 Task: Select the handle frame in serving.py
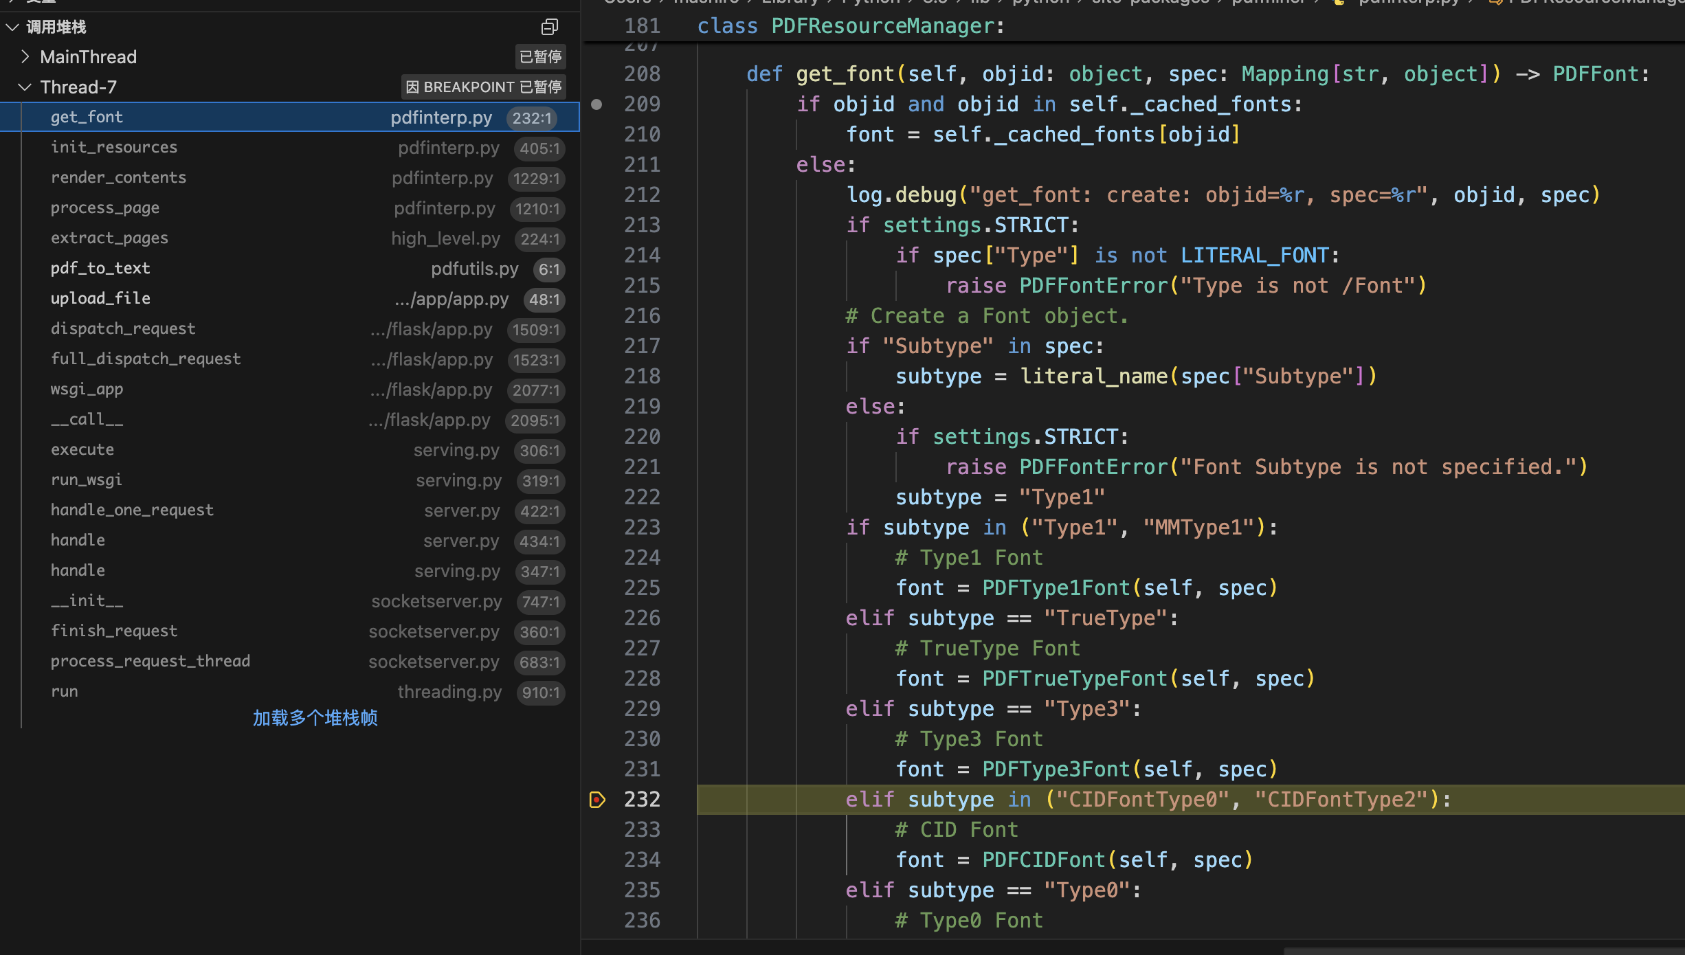289,570
